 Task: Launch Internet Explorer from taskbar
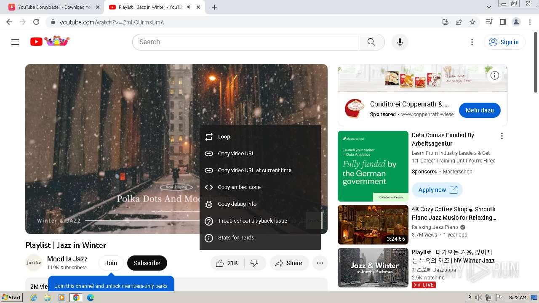[34, 298]
